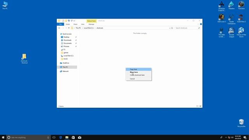This screenshot has height=140, width=249.
Task: Select the Assassin's Creed desktop shortcut
Action: [221, 6]
